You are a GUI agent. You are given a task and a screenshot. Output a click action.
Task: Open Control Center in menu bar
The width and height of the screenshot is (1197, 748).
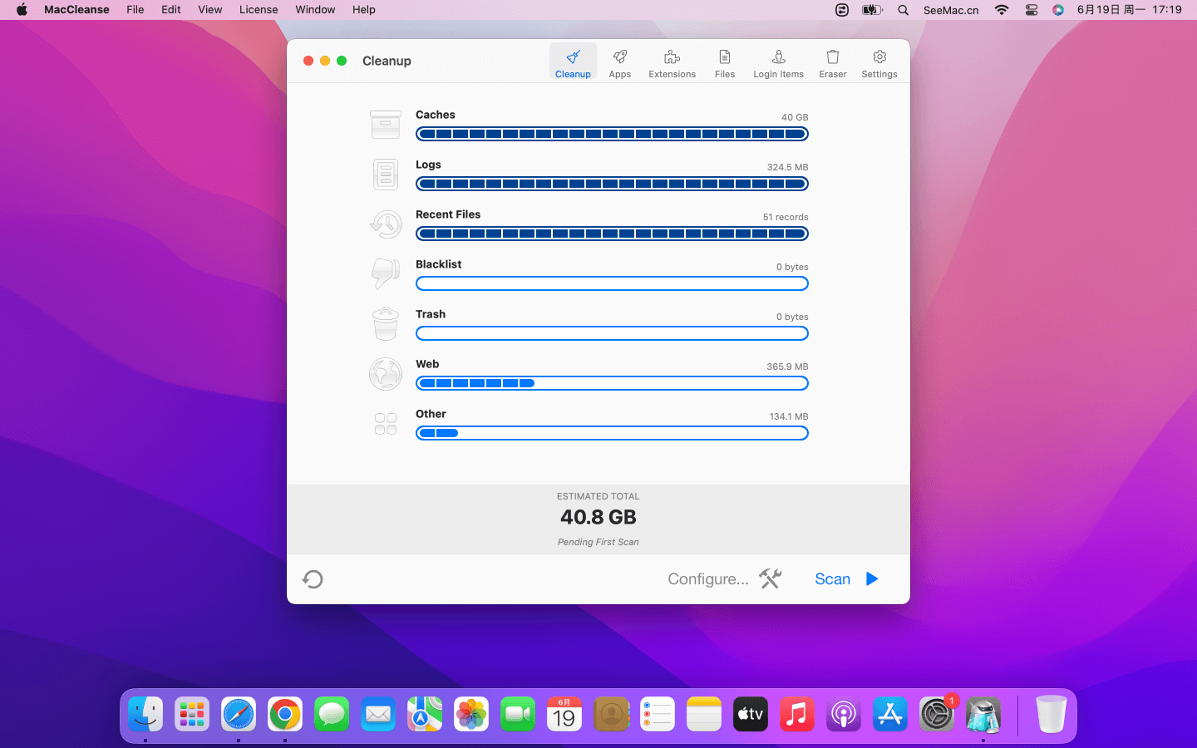(x=1032, y=10)
